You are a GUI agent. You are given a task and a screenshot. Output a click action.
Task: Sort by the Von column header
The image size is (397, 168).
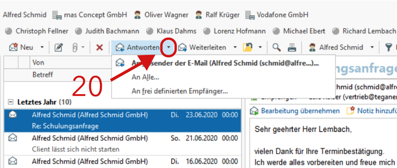pos(71,62)
